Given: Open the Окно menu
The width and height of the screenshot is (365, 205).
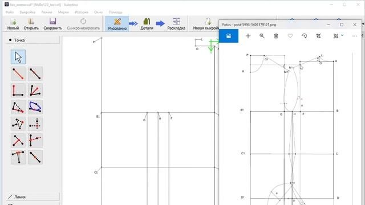Looking at the screenshot, I should pyautogui.click(x=99, y=12).
